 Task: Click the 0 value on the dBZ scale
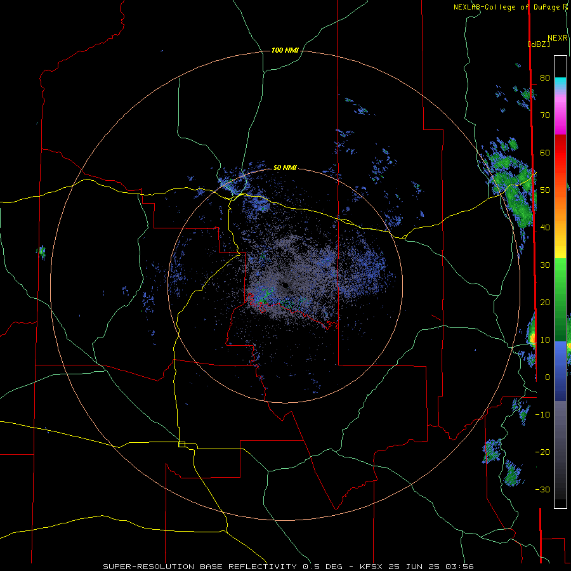[548, 377]
